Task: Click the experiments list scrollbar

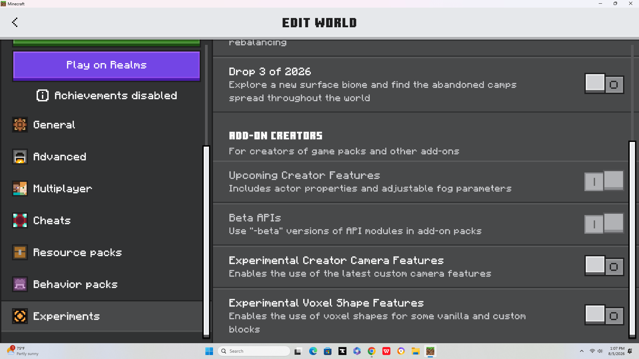Action: coord(632,239)
